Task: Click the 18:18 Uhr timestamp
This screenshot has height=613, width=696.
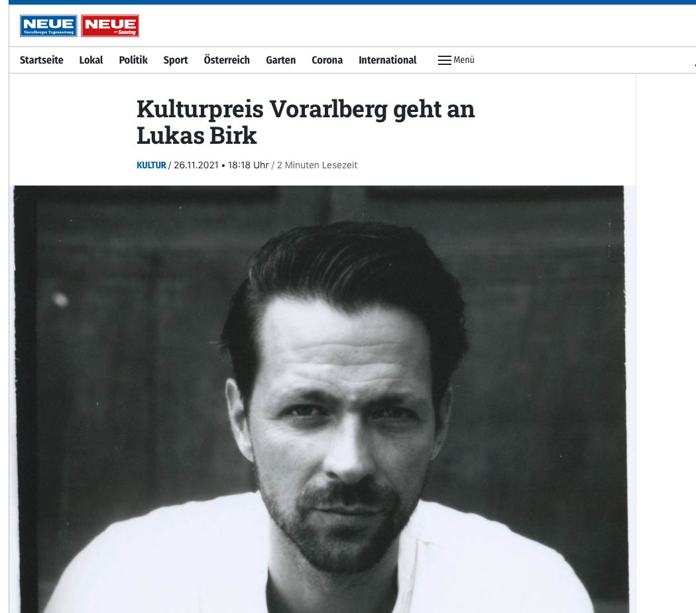Action: click(248, 165)
